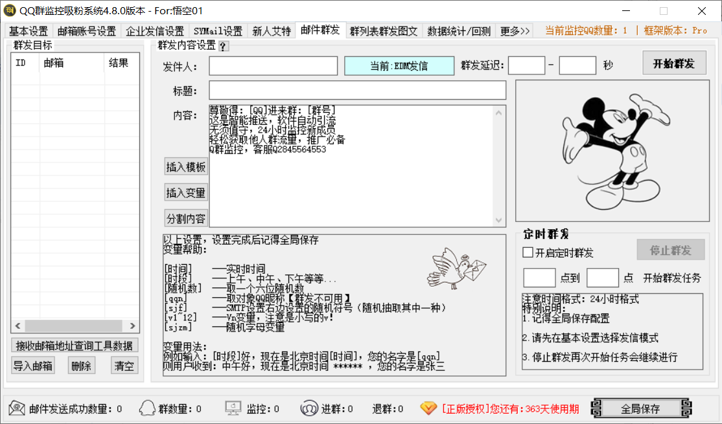Open the 新人艾特 tab
Viewport: 722px width, 424px height.
tap(272, 31)
